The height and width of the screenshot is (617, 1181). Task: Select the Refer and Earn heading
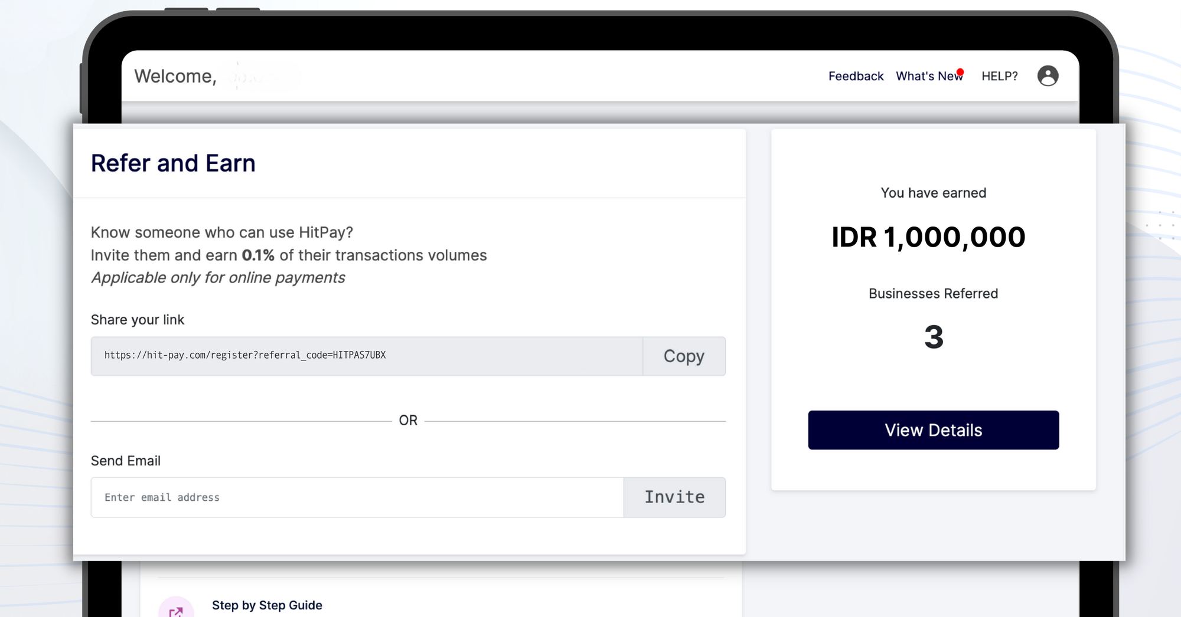pos(173,163)
